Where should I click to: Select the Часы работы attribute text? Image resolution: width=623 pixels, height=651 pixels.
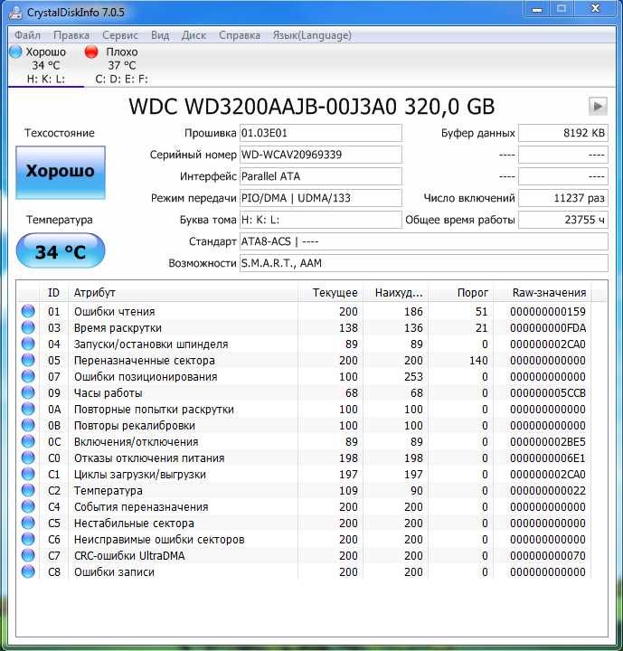point(109,392)
